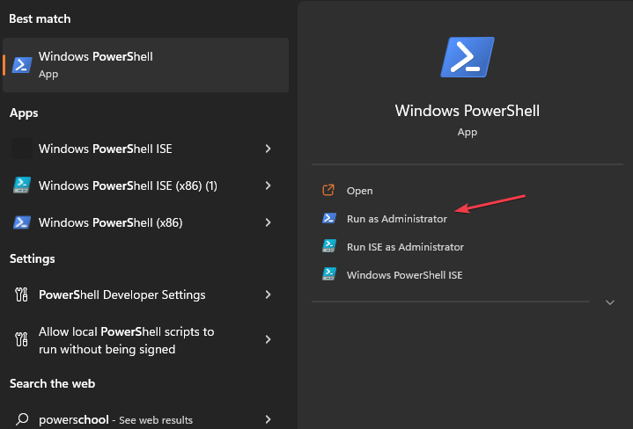Open Windows PowerShell ISE app result
Image resolution: width=633 pixels, height=429 pixels.
click(x=146, y=149)
